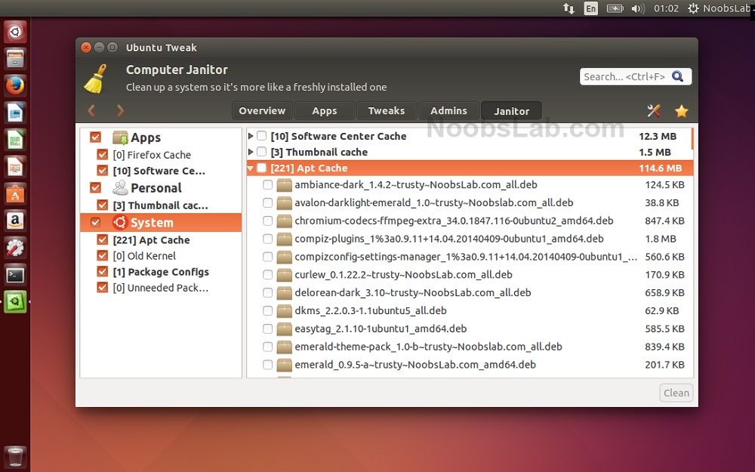This screenshot has width=755, height=472.
Task: Check the Software Center Cache row checkbox
Action: click(261, 136)
